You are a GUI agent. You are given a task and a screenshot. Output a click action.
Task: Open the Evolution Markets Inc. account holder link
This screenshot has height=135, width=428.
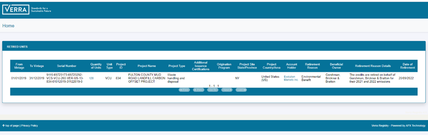click(291, 78)
